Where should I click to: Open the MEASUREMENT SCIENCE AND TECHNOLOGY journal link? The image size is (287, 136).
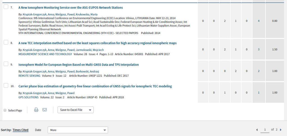click(45, 54)
